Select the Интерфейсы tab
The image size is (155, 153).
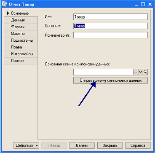point(21,54)
